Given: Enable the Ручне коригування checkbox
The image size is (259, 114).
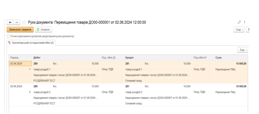Looking at the screenshot, I should pos(8,36).
